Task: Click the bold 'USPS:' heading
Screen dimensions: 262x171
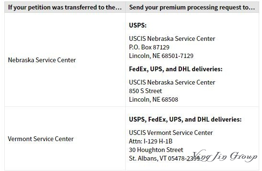Action: click(138, 25)
